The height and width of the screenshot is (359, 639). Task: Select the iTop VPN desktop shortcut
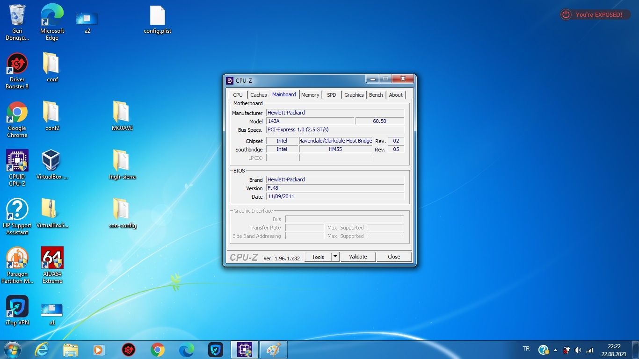coord(17,307)
